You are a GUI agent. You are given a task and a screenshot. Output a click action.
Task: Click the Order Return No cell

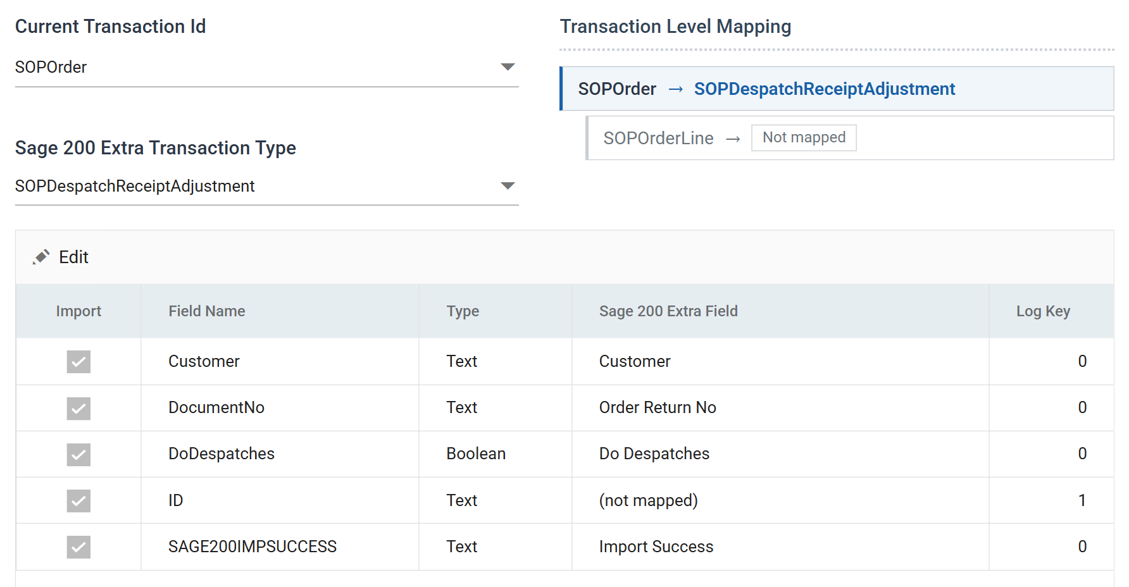780,407
